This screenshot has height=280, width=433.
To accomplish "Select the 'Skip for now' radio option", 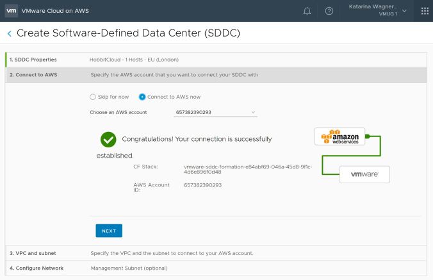I will pos(93,97).
